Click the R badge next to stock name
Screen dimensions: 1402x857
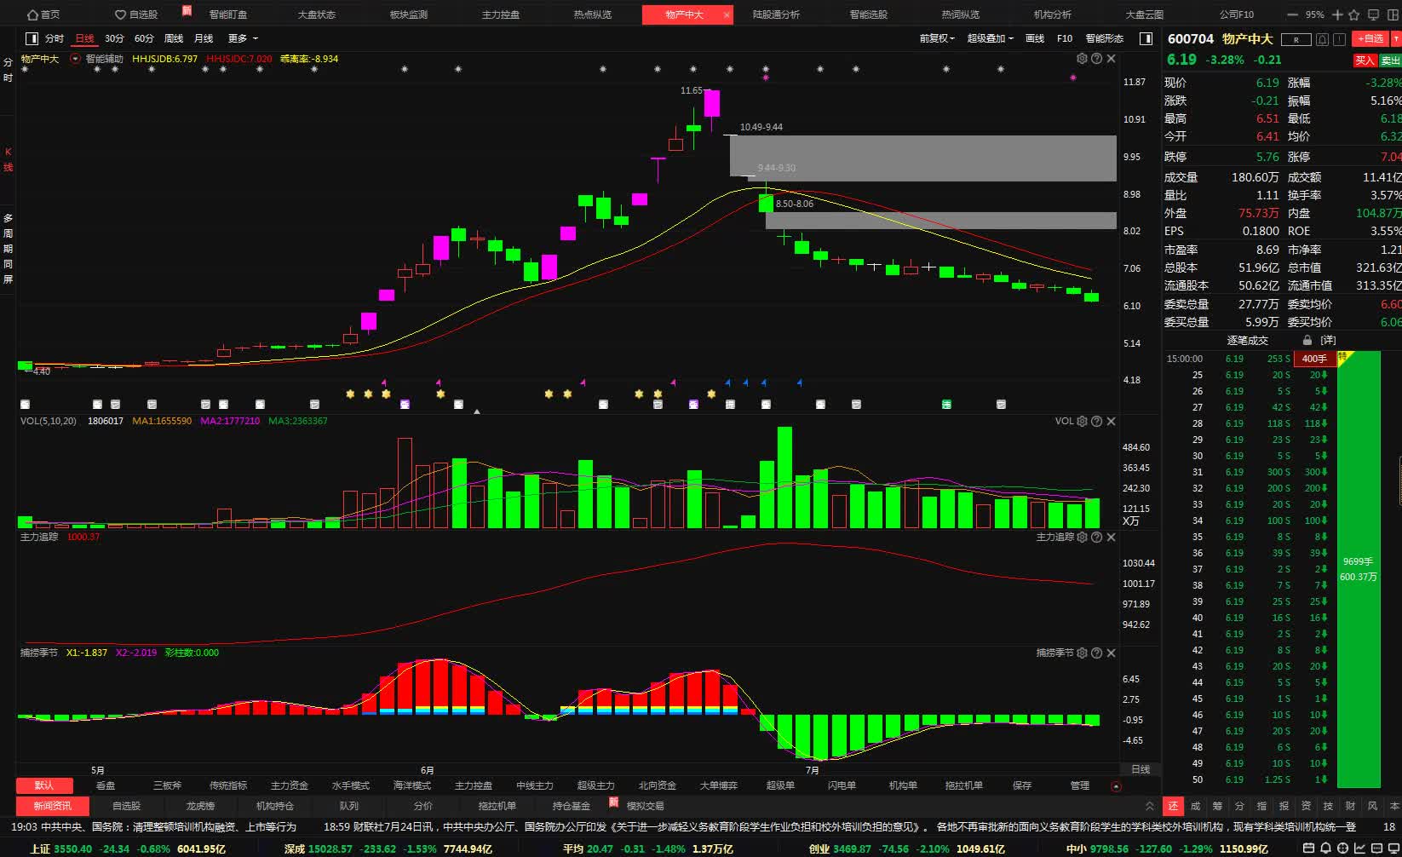(x=1296, y=39)
